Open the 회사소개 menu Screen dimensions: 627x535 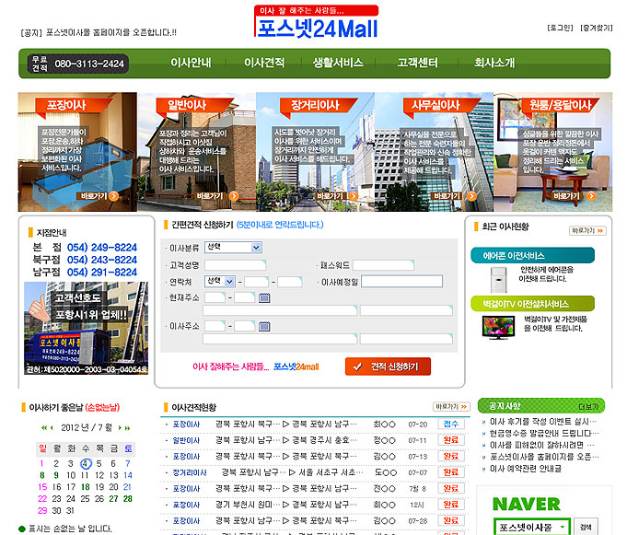point(494,63)
